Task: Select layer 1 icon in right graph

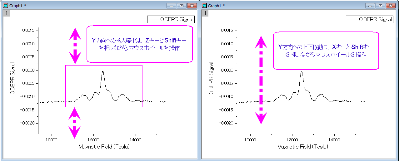Action: (x=205, y=13)
